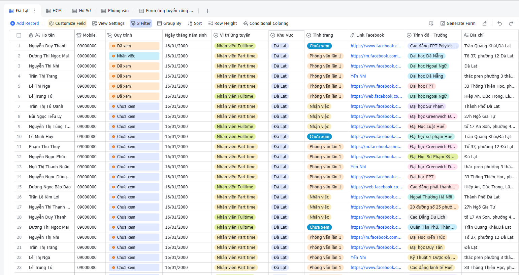Image resolution: width=519 pixels, height=275 pixels.
Task: Click Nhân viên Fulltime tag in row 19
Action: pos(235,227)
